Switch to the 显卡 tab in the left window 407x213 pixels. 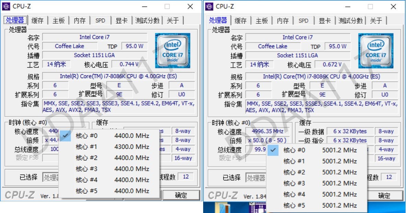(121, 21)
